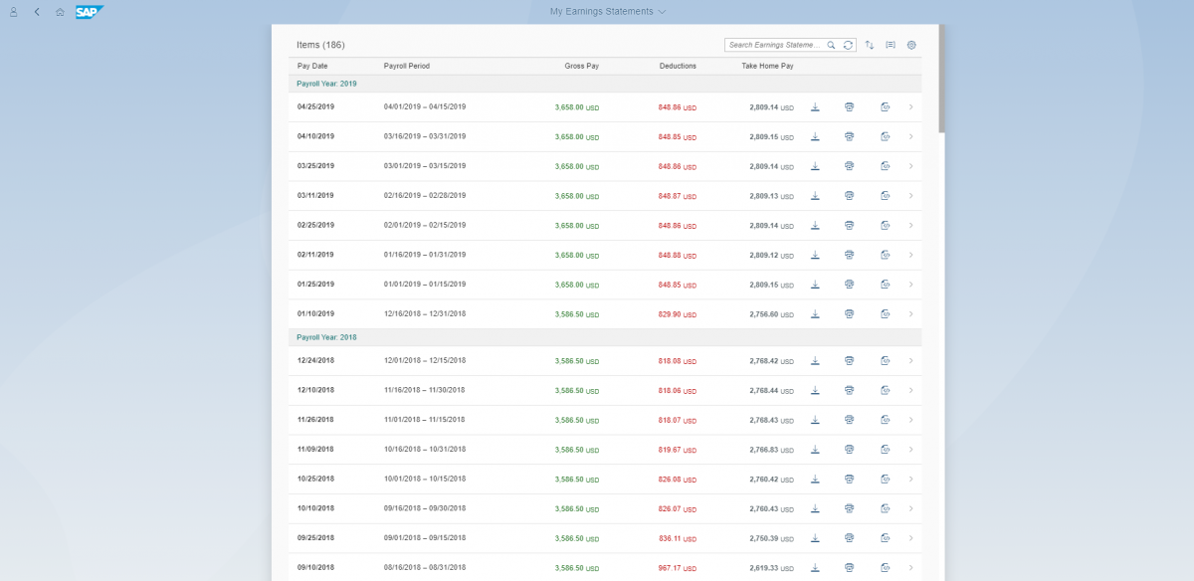
Task: Print the 04/10/2019 earnings statement
Action: click(x=849, y=136)
